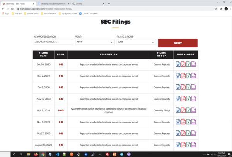Open the Filing Group dropdown
232x157 pixels.
pyautogui.click(x=136, y=42)
